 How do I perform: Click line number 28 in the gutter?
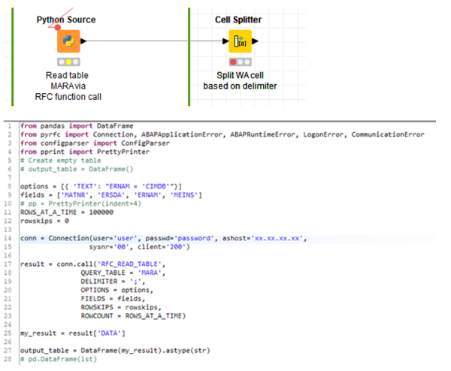(x=8, y=359)
